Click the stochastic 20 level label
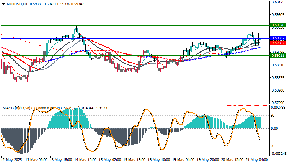Viewport: 287px width, 164px height. [x=272, y=146]
